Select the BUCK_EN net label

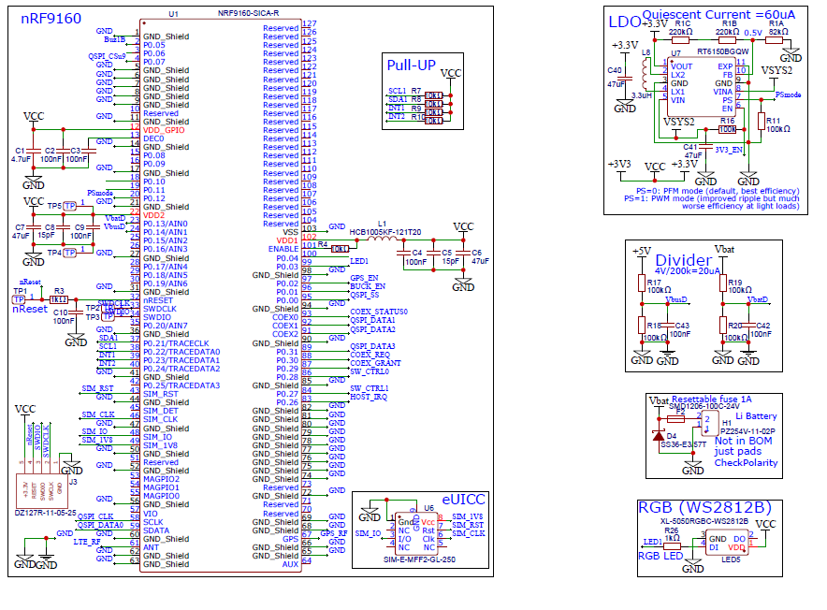click(x=368, y=286)
